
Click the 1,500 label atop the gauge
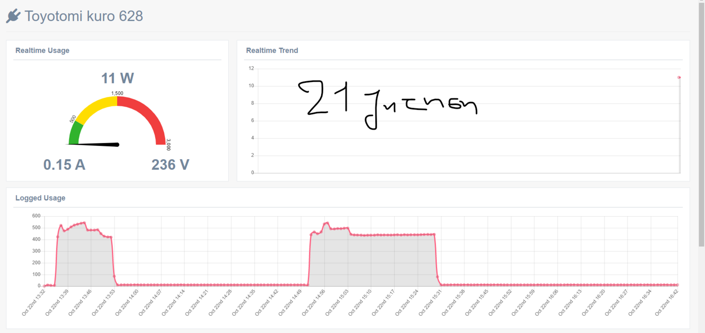[117, 93]
